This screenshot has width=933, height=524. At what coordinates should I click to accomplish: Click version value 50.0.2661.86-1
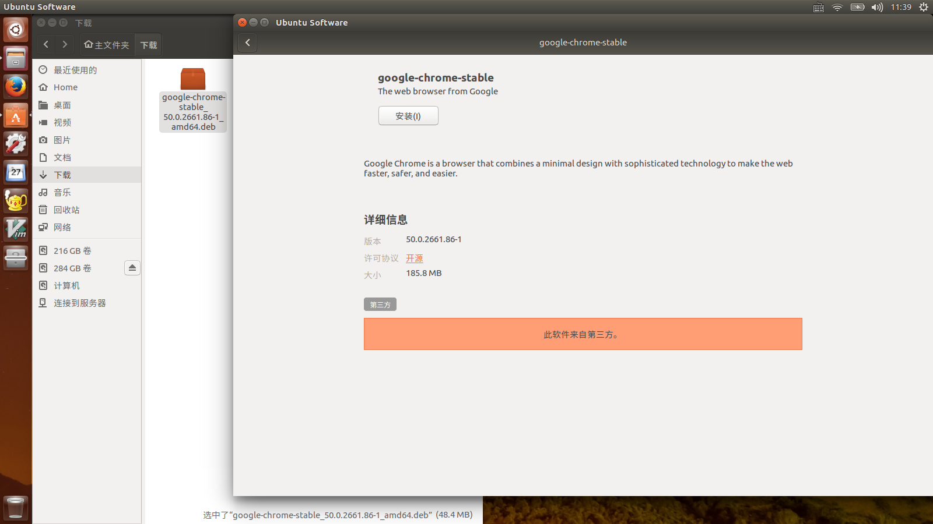(x=434, y=239)
